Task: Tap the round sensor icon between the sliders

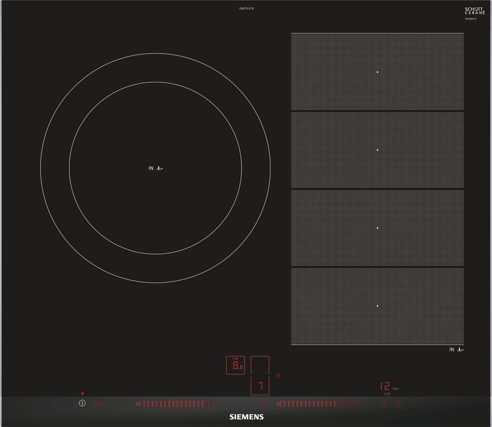Action: [263, 404]
